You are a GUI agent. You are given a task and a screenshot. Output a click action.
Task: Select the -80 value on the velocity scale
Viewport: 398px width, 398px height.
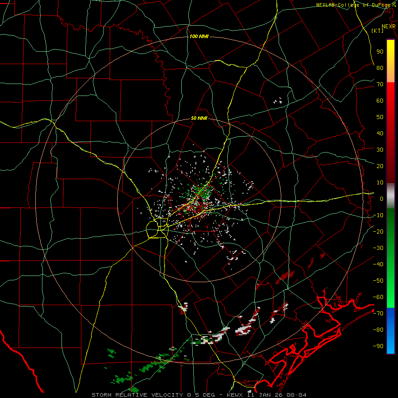click(378, 330)
